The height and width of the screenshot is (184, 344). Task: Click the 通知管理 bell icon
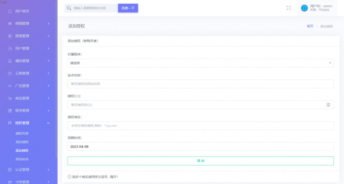tap(10, 61)
